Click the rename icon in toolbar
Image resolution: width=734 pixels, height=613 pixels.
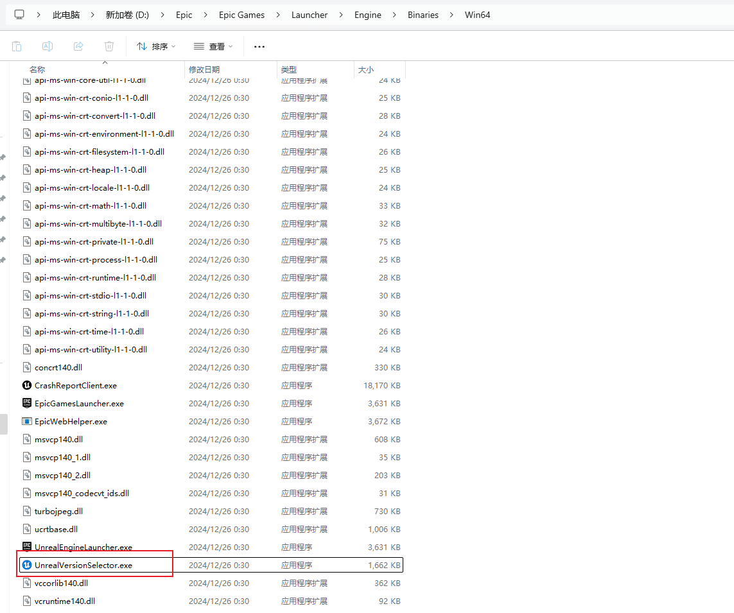pyautogui.click(x=48, y=46)
